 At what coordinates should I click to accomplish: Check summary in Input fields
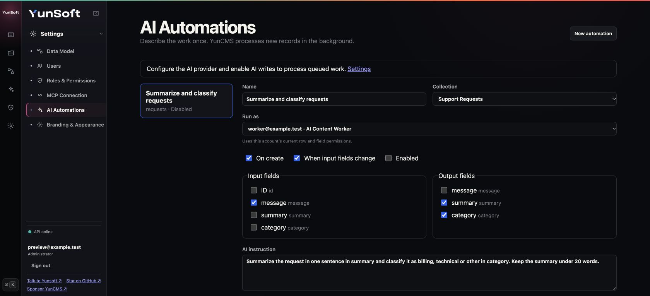254,215
